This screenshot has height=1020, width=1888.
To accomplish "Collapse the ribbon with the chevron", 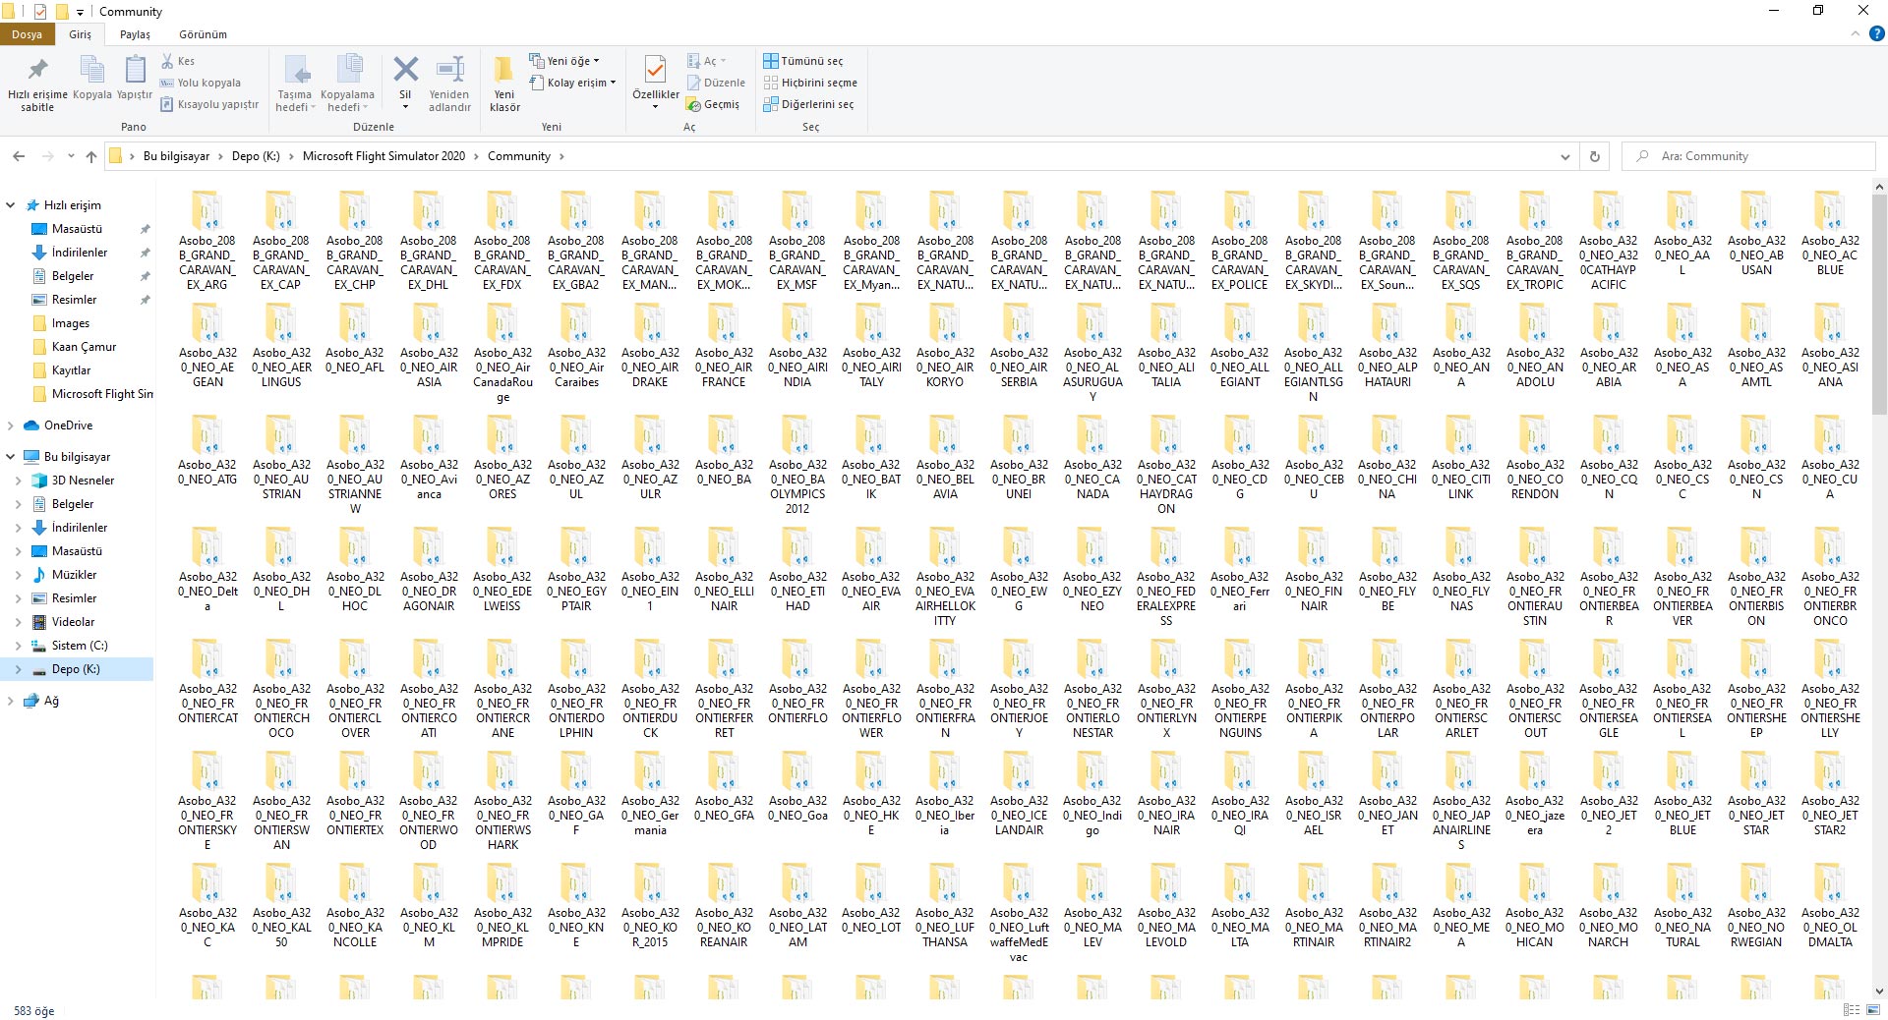I will [1856, 34].
